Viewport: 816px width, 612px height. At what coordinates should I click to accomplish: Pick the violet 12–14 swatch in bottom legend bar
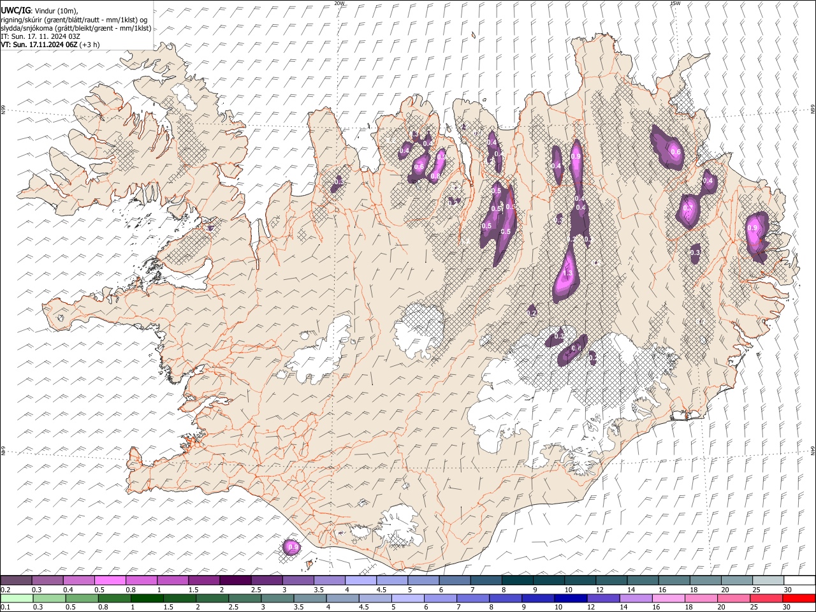(x=603, y=599)
